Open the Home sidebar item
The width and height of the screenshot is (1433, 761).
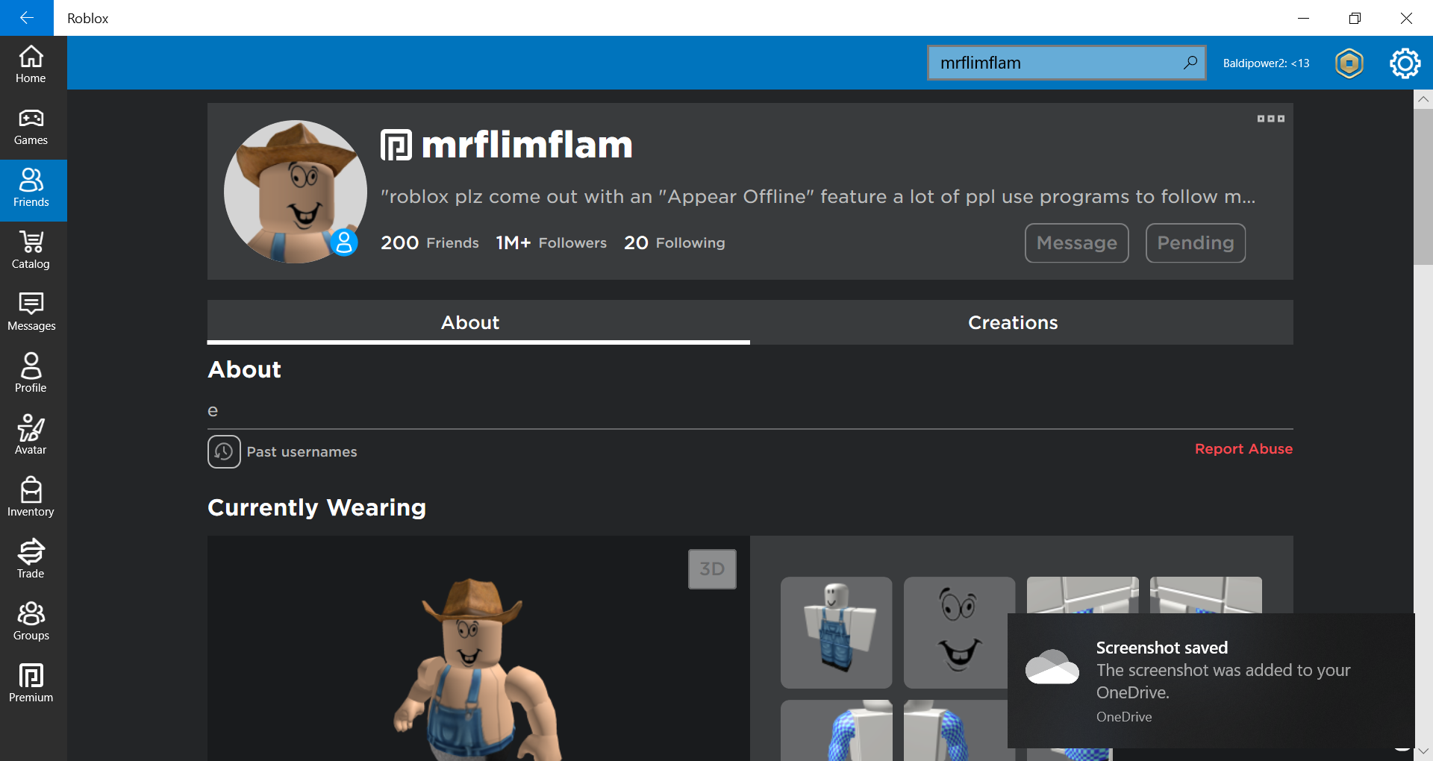(x=31, y=65)
